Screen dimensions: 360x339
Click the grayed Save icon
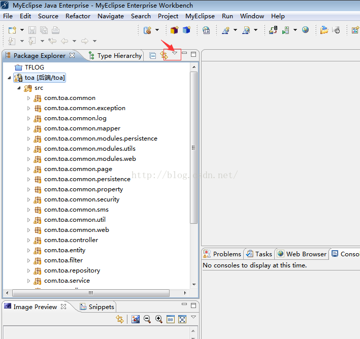tap(32, 30)
